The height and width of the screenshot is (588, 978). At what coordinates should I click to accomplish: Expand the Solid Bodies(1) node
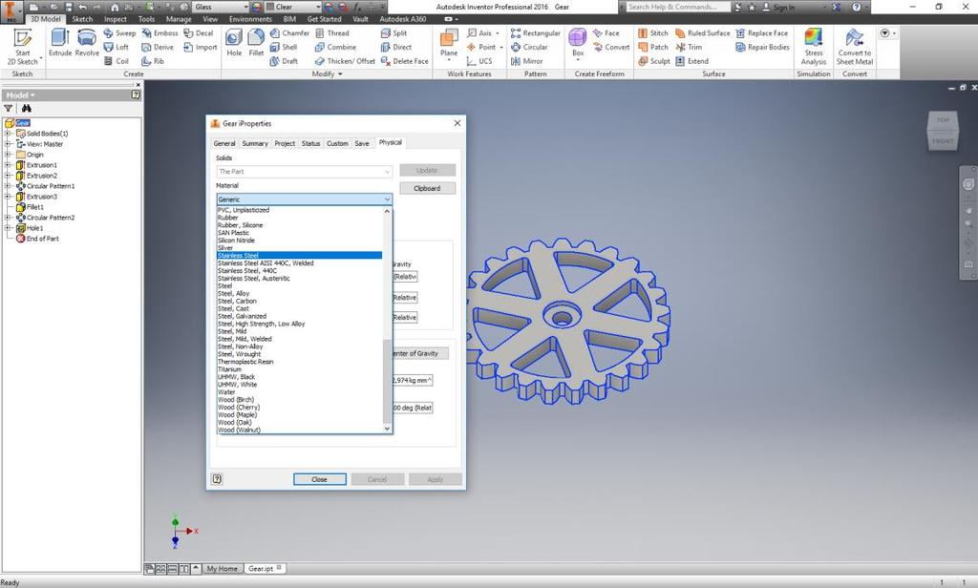8,134
